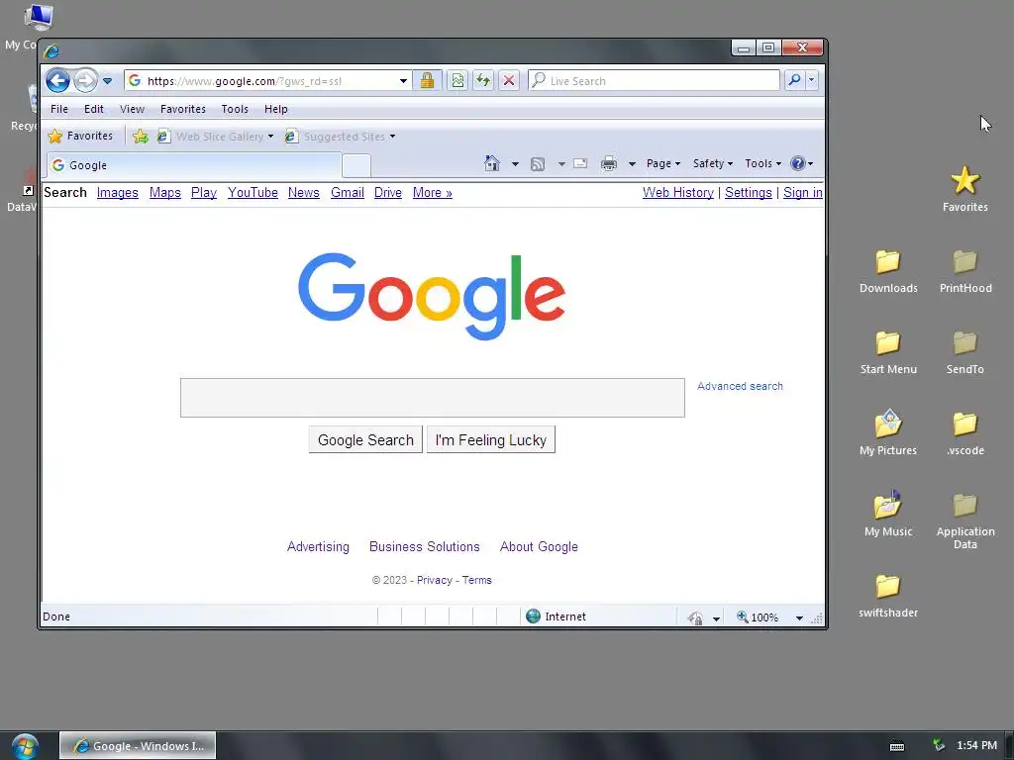
Task: Open the Help menu
Action: click(x=275, y=109)
